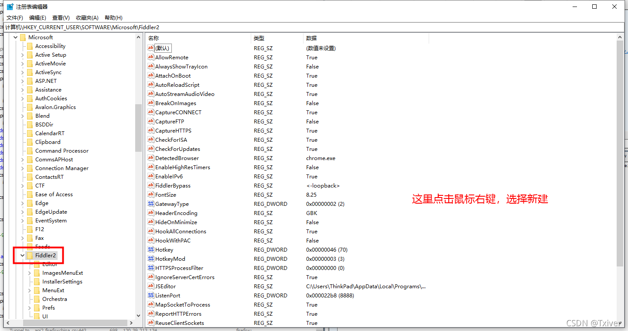This screenshot has width=628, height=331.
Task: Click the string icon beside JSEditor
Action: click(x=151, y=286)
